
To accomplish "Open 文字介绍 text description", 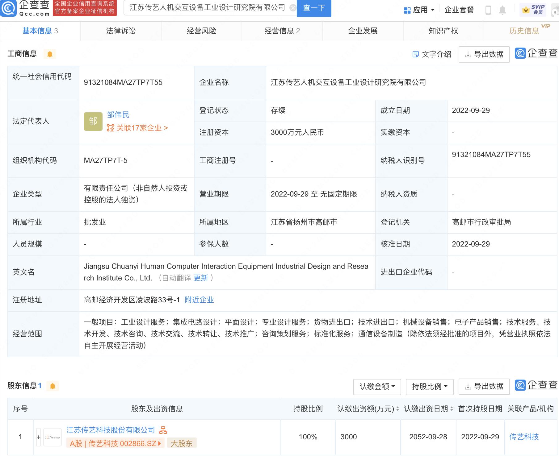I will click(x=432, y=54).
